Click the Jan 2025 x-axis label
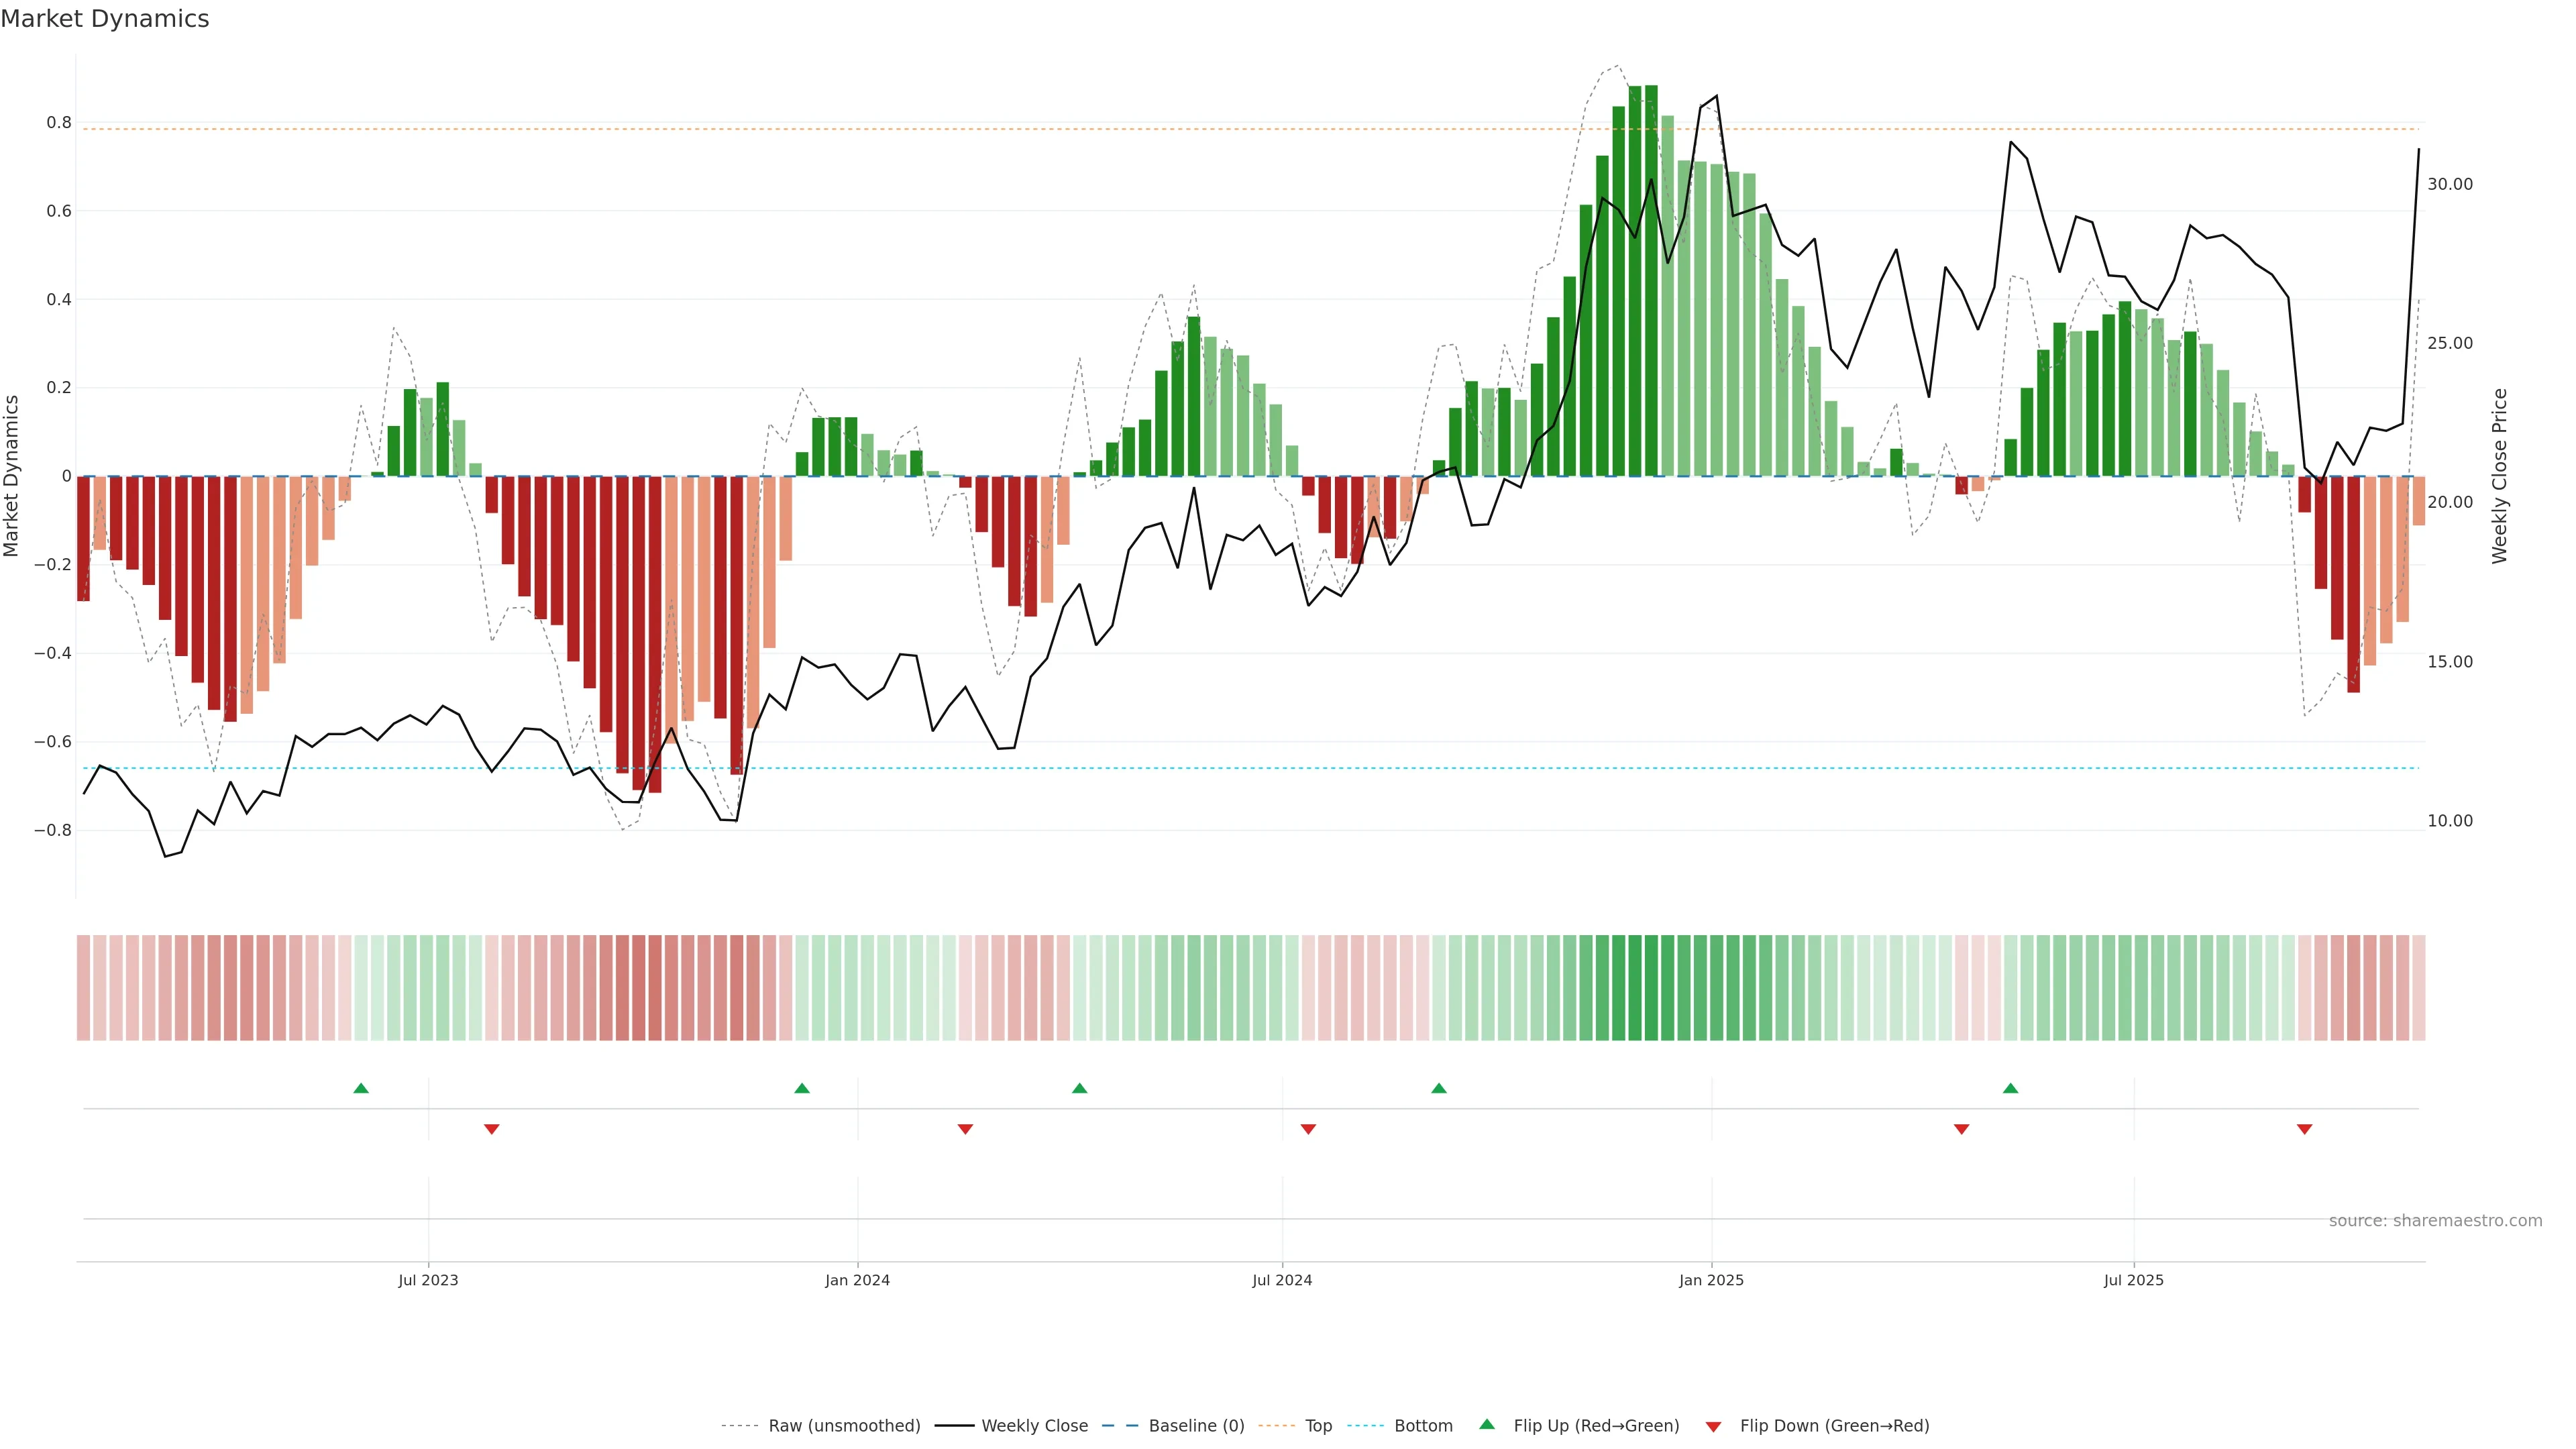 [x=1711, y=1280]
